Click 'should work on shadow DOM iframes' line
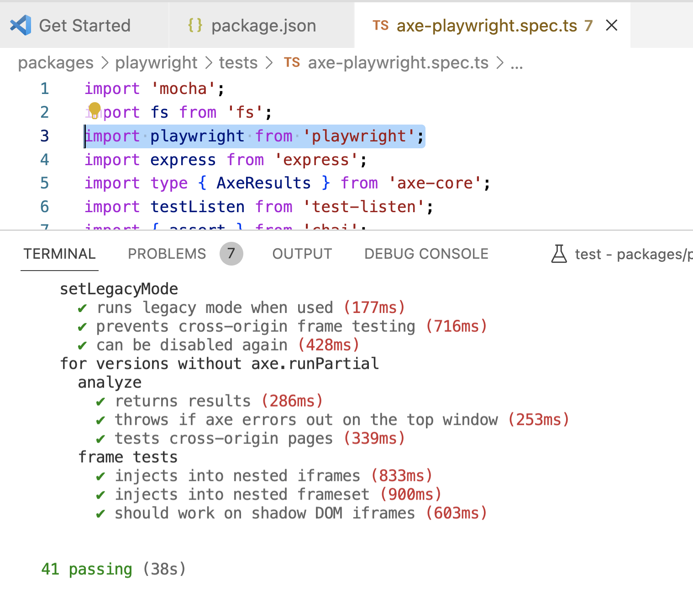693x595 pixels. [x=265, y=513]
